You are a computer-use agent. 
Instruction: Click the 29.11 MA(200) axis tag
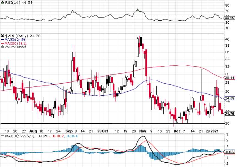pyautogui.click(x=230, y=78)
